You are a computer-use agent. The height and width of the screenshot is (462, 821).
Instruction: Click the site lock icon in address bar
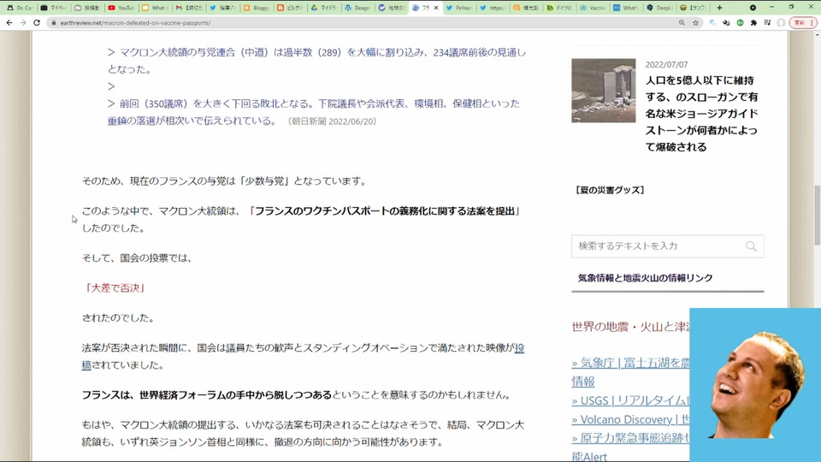click(x=53, y=23)
